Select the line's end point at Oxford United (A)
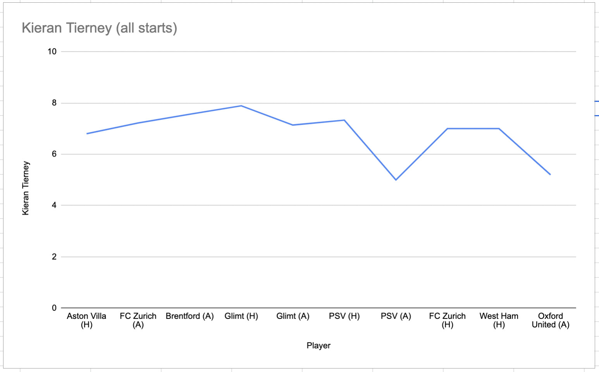Screen dimensions: 599x372 (550, 174)
